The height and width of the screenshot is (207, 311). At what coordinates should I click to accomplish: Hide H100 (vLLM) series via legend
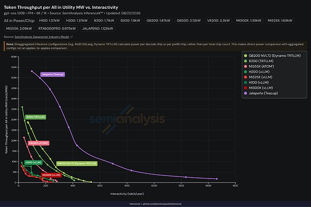click(256, 82)
